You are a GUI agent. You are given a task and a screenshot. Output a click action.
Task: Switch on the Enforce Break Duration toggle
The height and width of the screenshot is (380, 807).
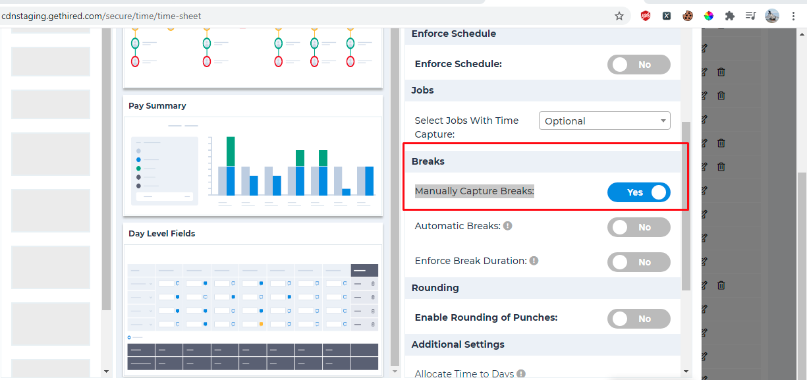[638, 262]
